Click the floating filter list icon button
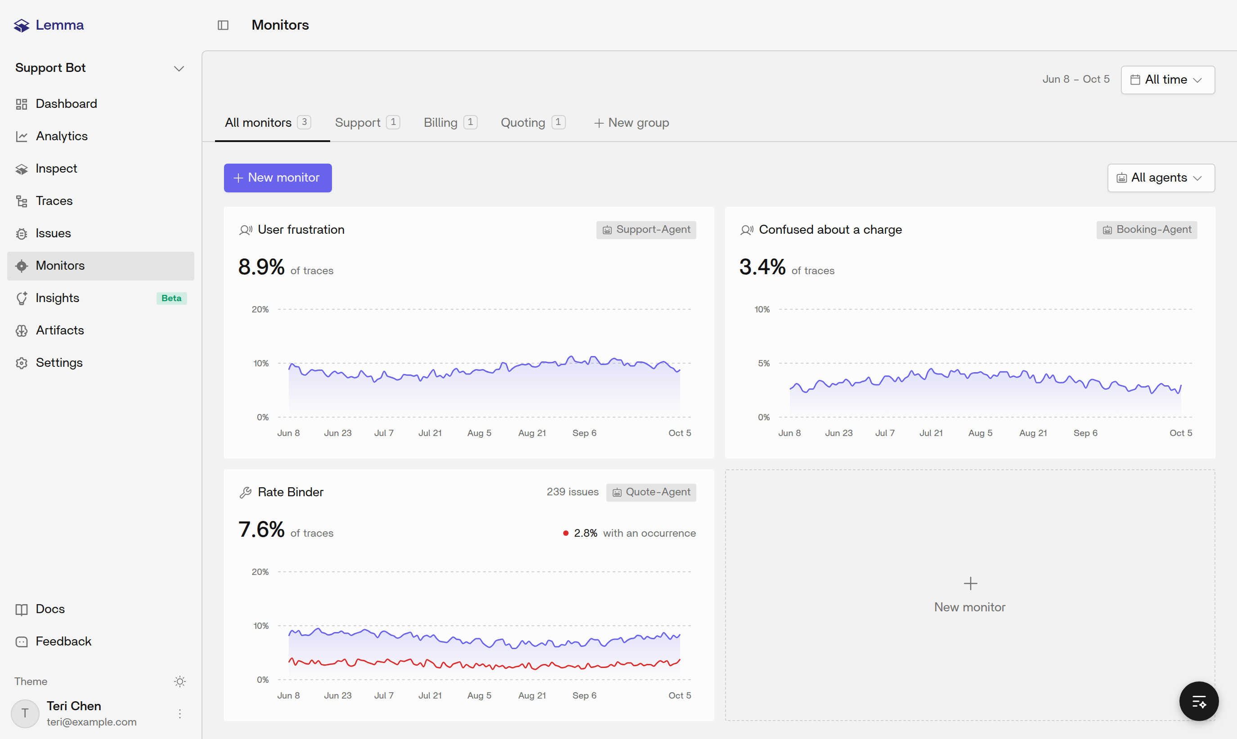The height and width of the screenshot is (739, 1237). pyautogui.click(x=1198, y=701)
